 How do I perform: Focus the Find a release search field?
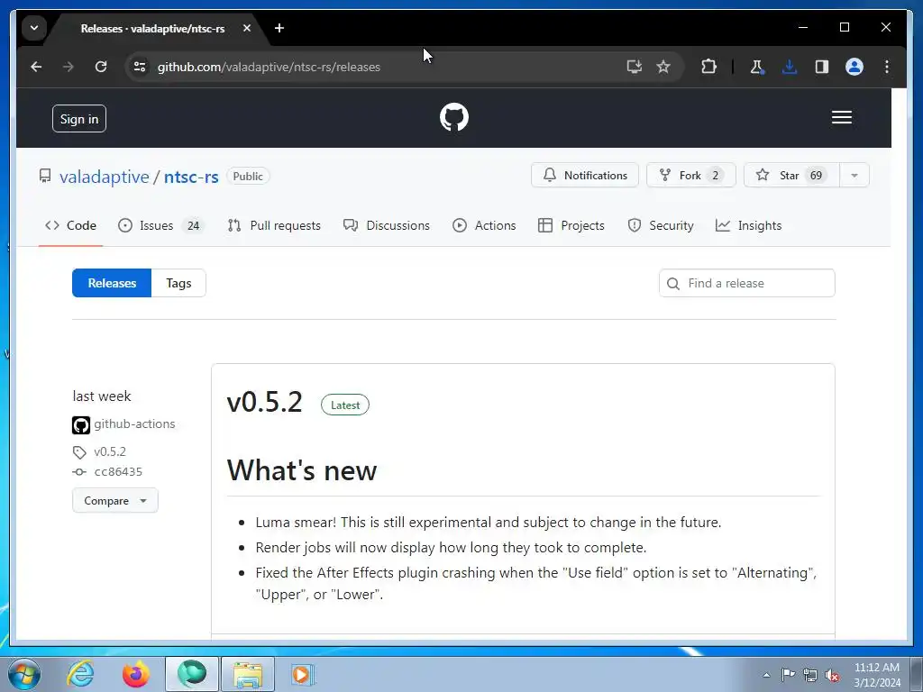[x=746, y=283]
